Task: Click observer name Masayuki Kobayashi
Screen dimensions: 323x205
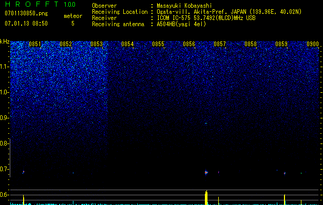Action: click(184, 6)
